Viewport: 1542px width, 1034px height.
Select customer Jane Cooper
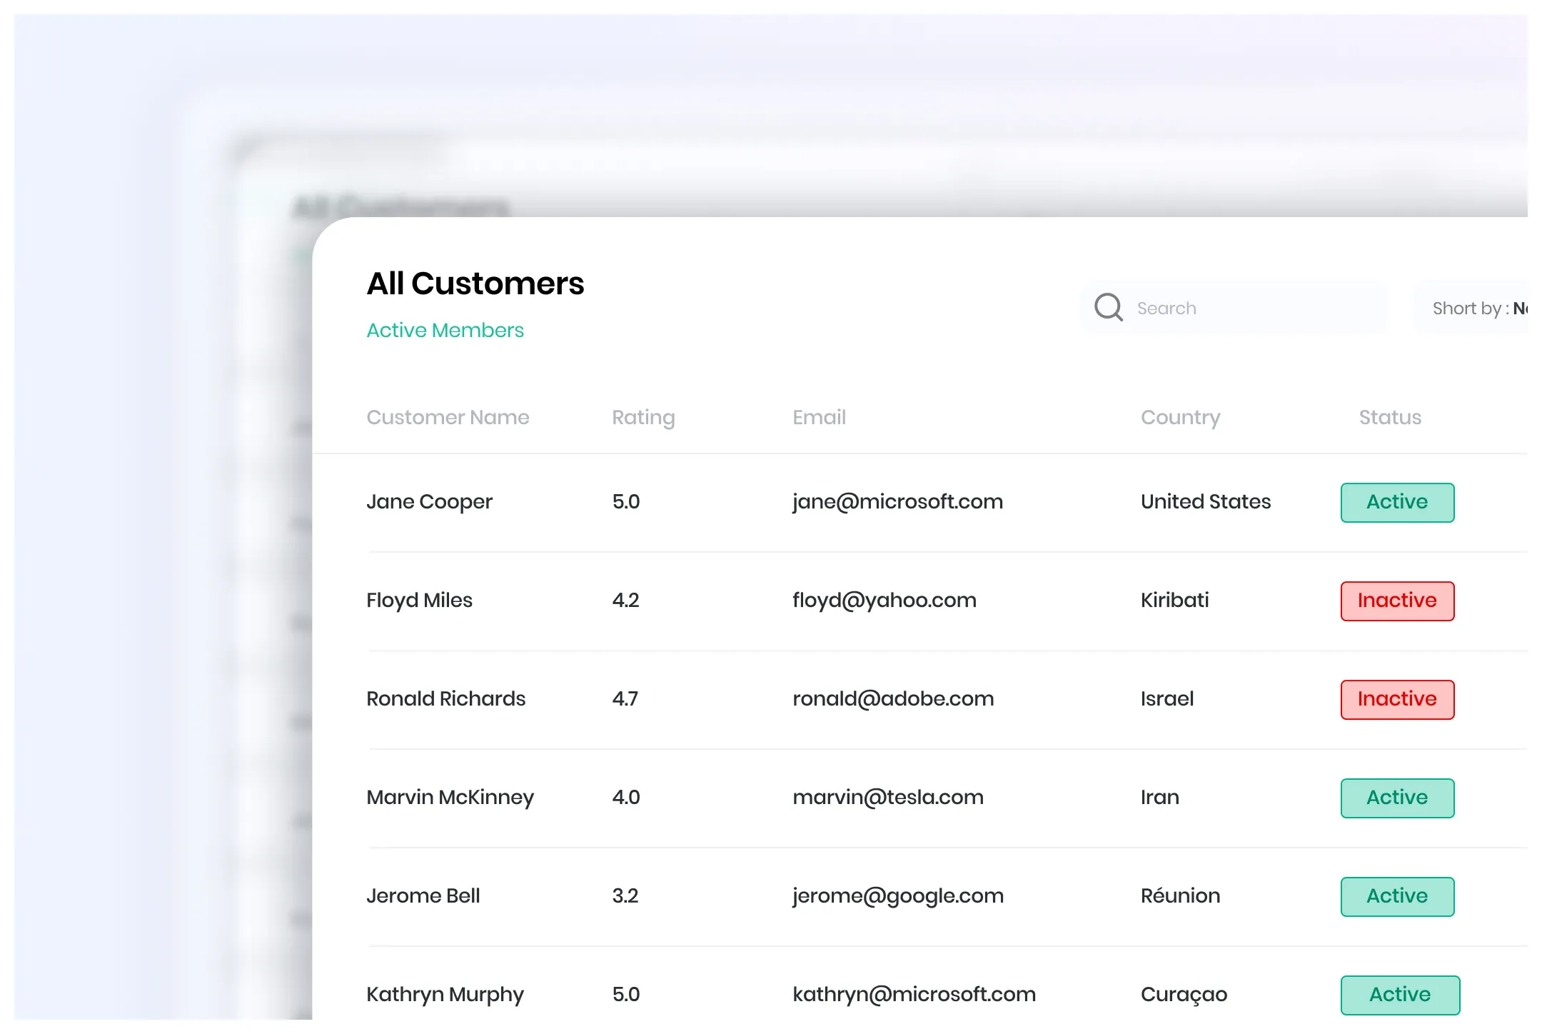[x=429, y=502]
